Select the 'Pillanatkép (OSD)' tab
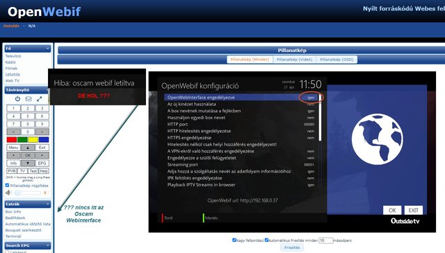 click(x=337, y=60)
